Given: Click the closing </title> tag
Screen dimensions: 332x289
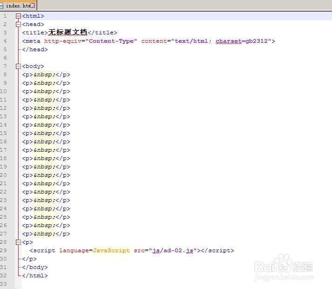Looking at the screenshot, I should (x=102, y=33).
